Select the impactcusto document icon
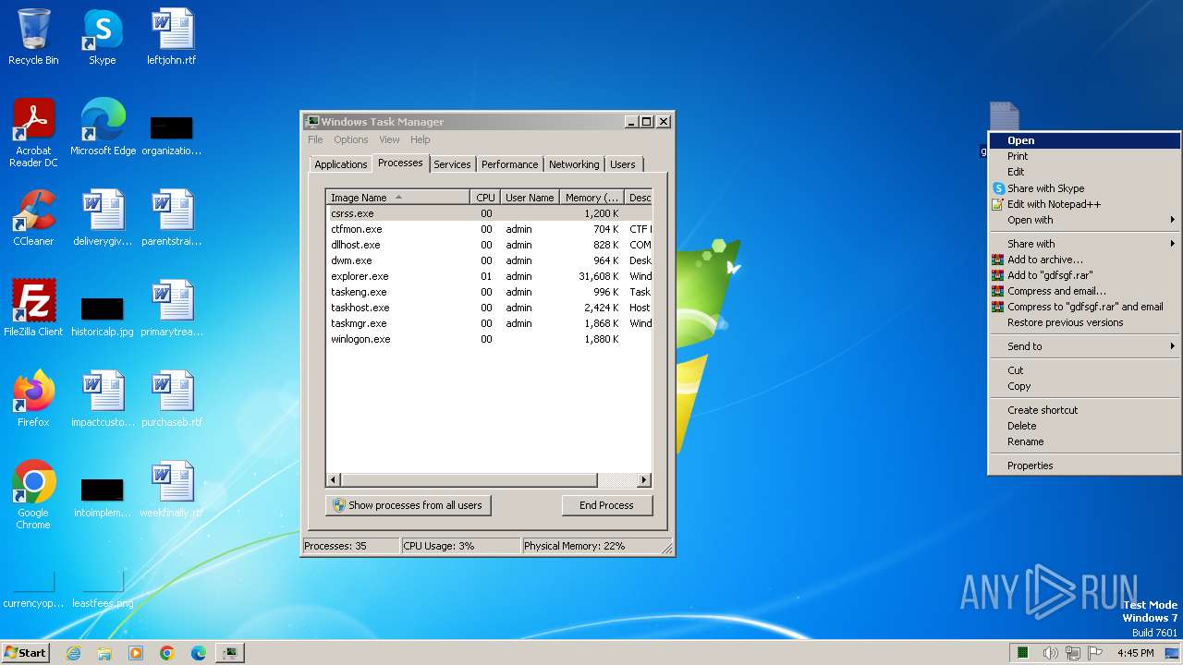Image resolution: width=1183 pixels, height=665 pixels. (x=103, y=399)
